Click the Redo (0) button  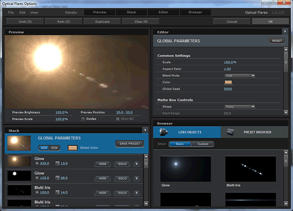click(x=63, y=21)
